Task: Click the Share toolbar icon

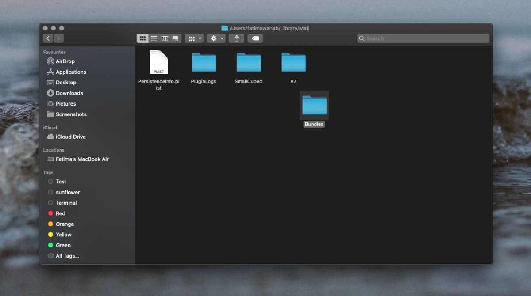Action: [237, 38]
